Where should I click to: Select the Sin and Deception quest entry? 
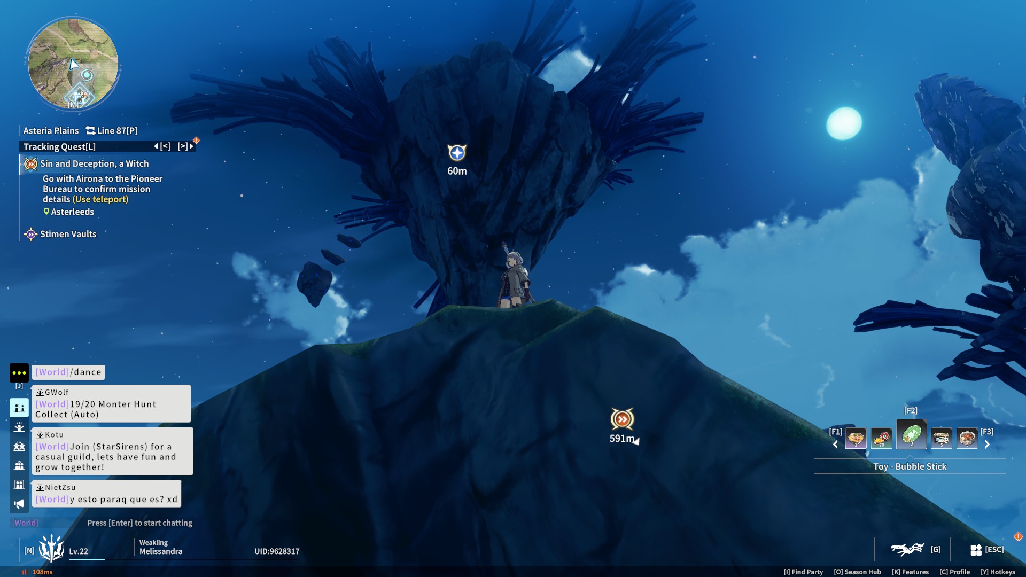coord(94,164)
